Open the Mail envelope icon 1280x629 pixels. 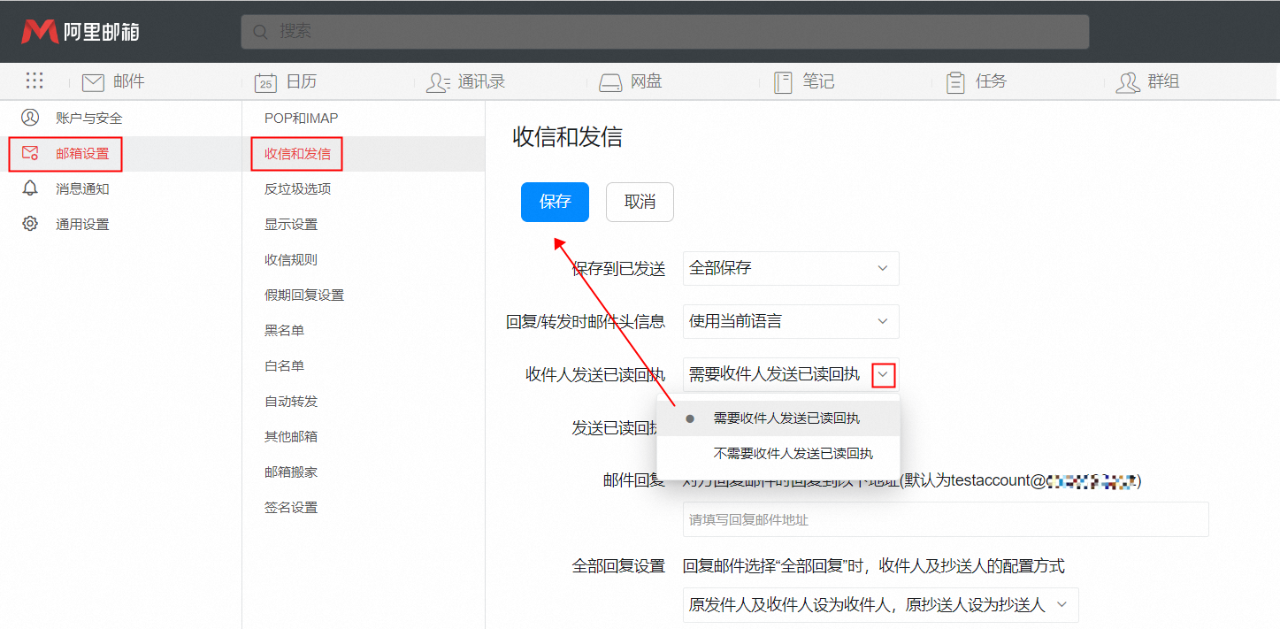(x=93, y=82)
